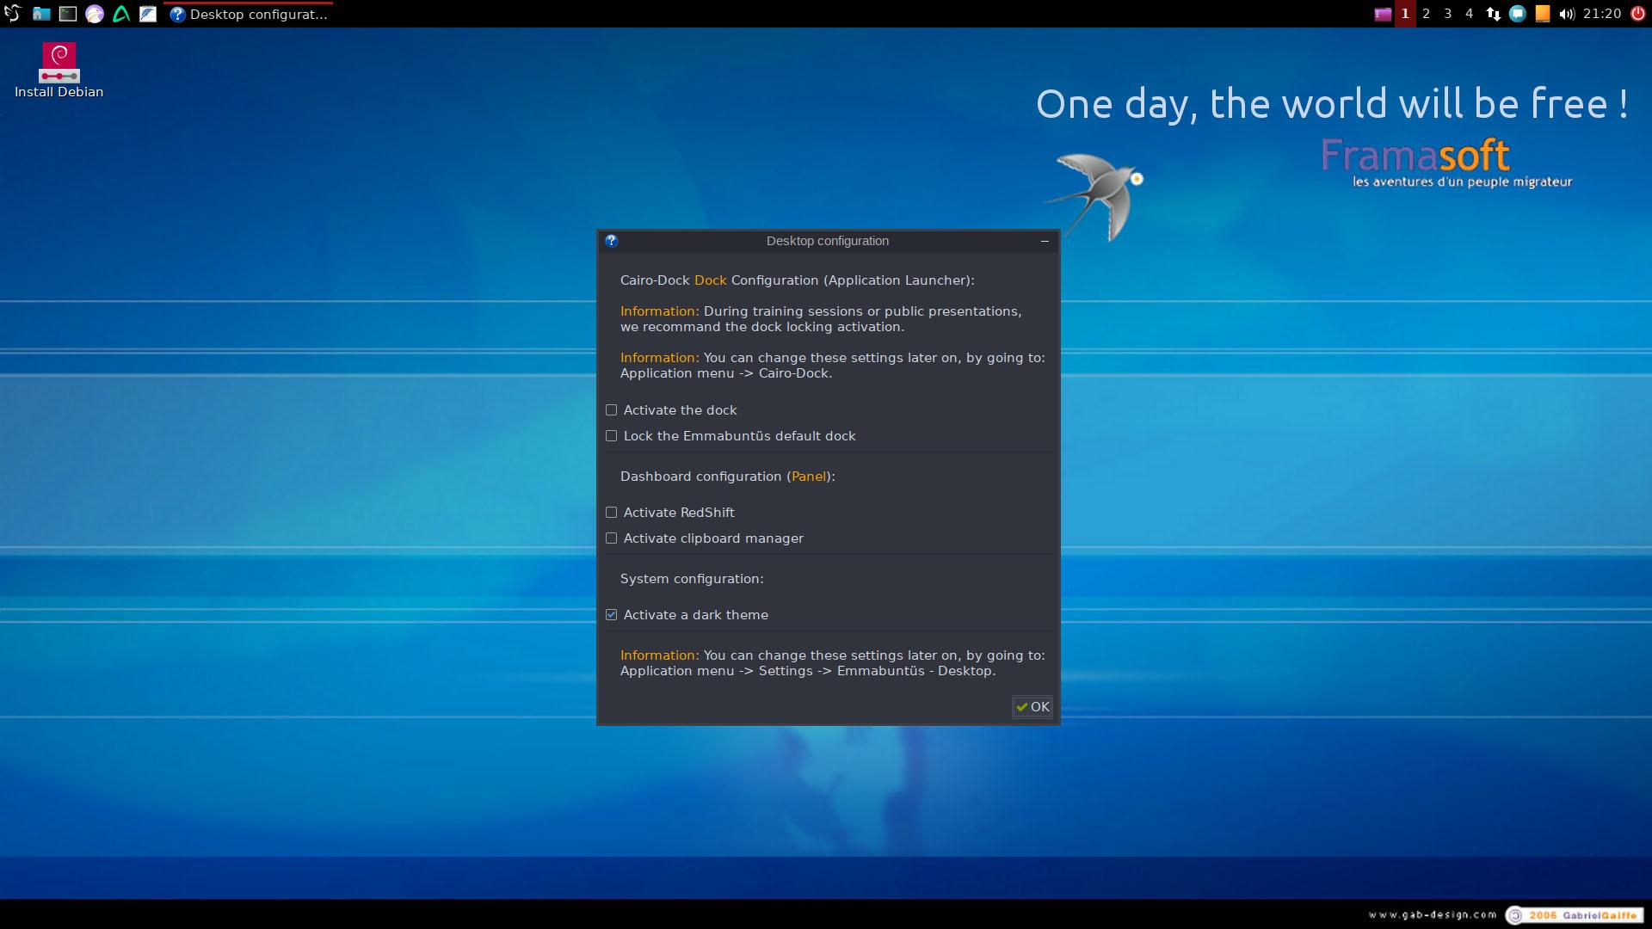Select the Install Debian desktop shortcut
The height and width of the screenshot is (929, 1652).
pyautogui.click(x=59, y=71)
